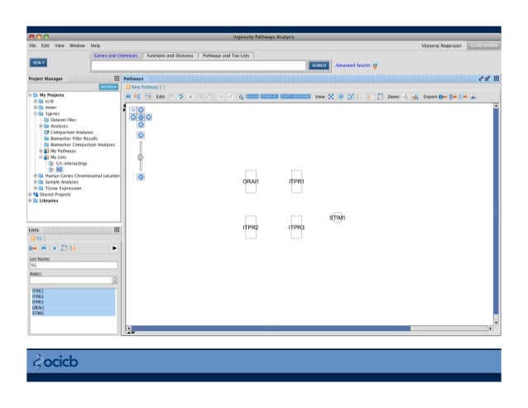Click the REFRESH button in Project Manager
The image size is (528, 408).
pyautogui.click(x=108, y=87)
